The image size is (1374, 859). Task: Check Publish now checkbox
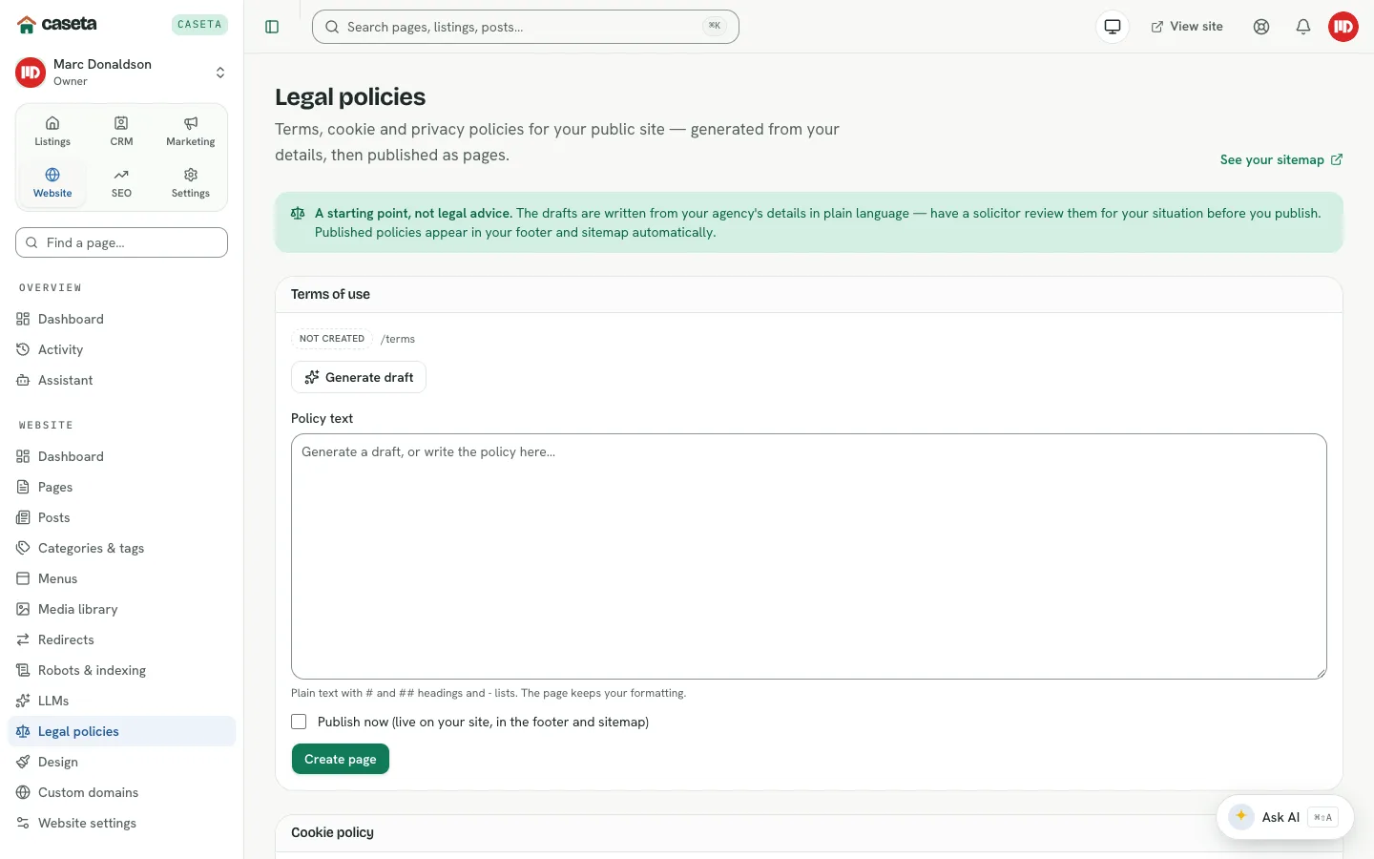[299, 722]
